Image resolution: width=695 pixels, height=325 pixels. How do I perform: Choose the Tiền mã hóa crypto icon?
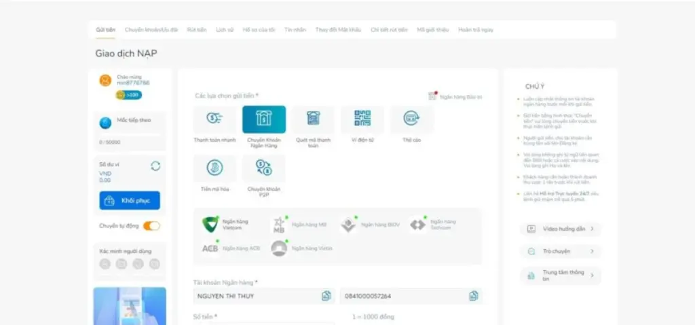pos(214,168)
